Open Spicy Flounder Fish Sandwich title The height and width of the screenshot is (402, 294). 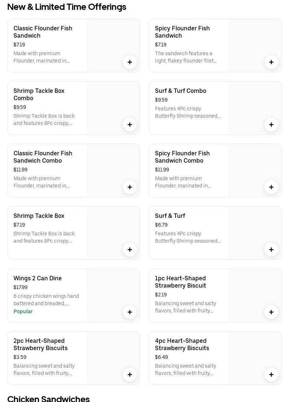pos(182,32)
